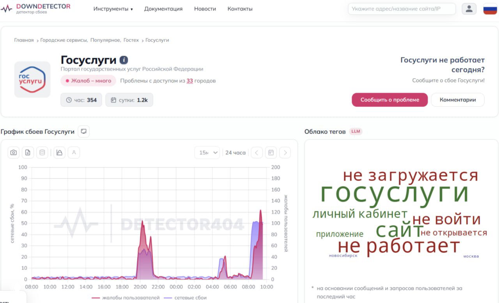Click the copy icon beside «График сбоев Госуслуги»
The image size is (499, 303).
coord(84,131)
